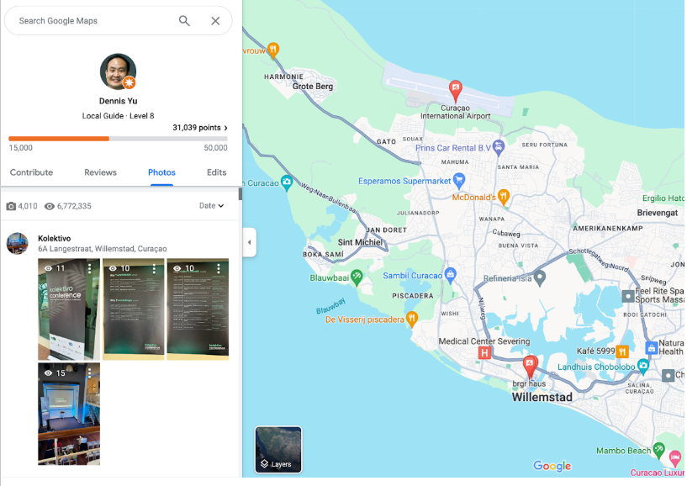Viewport: 687px width, 486px height.
Task: Click the Prins Car Rental B.V marker icon
Action: pyautogui.click(x=498, y=147)
